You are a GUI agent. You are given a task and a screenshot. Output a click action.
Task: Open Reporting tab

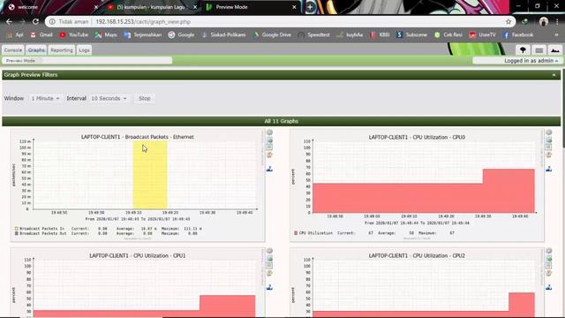(x=62, y=50)
